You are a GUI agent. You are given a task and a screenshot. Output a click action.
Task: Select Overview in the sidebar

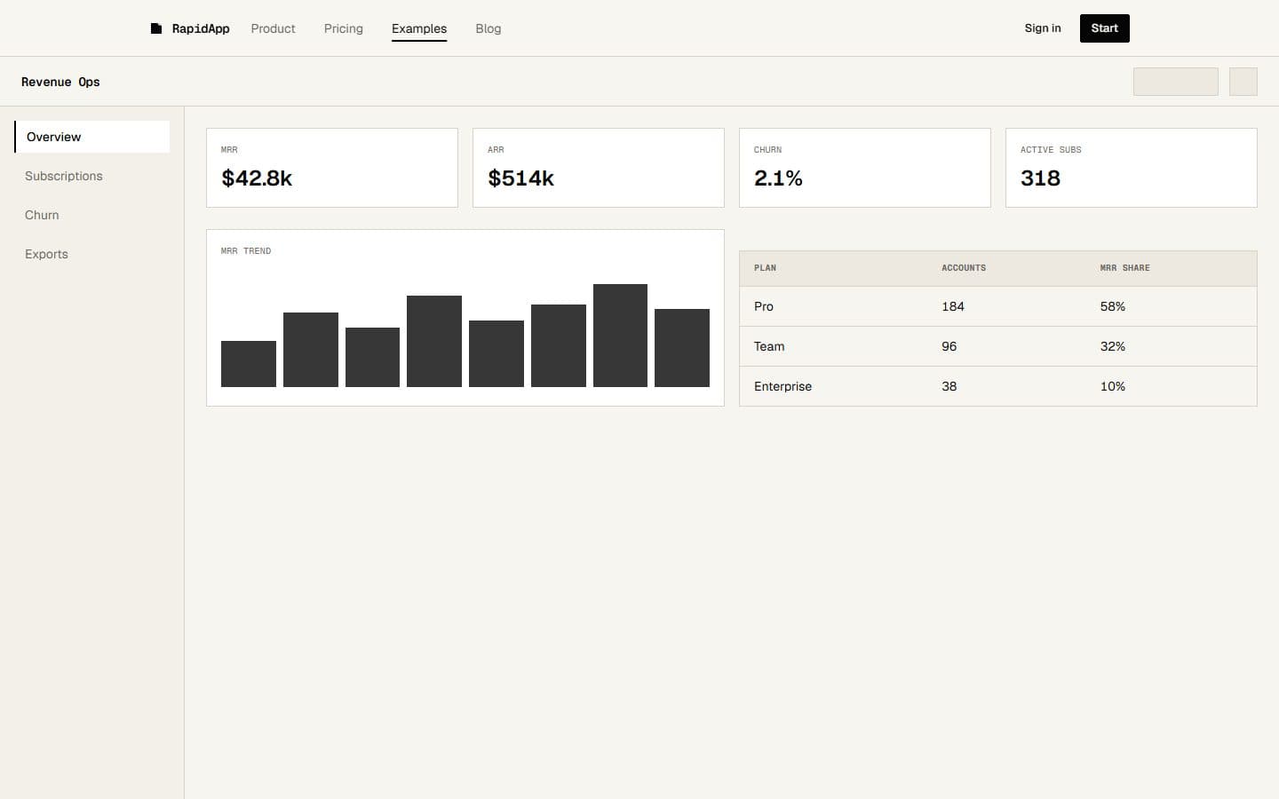(x=92, y=137)
